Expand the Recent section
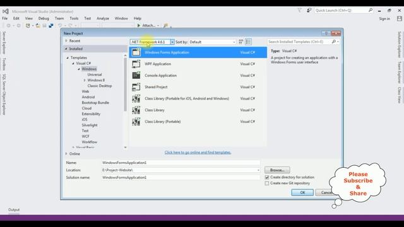 click(66, 41)
